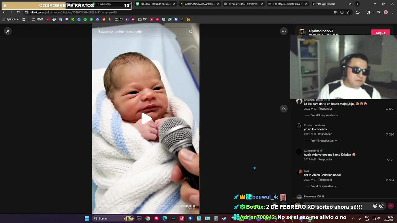The image size is (397, 223).
Task: Open Microsoft Edge in taskbar
Action: point(165,218)
